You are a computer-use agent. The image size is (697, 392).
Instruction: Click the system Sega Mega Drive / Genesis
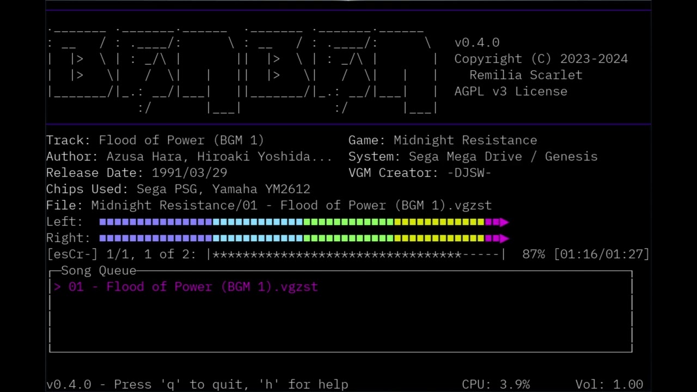[503, 157]
